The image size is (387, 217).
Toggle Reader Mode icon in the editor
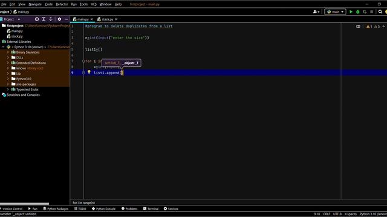pyautogui.click(x=358, y=27)
